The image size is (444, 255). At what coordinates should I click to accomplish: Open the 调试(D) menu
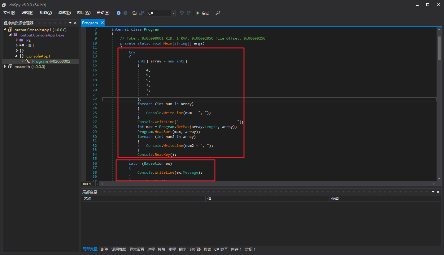click(x=64, y=13)
